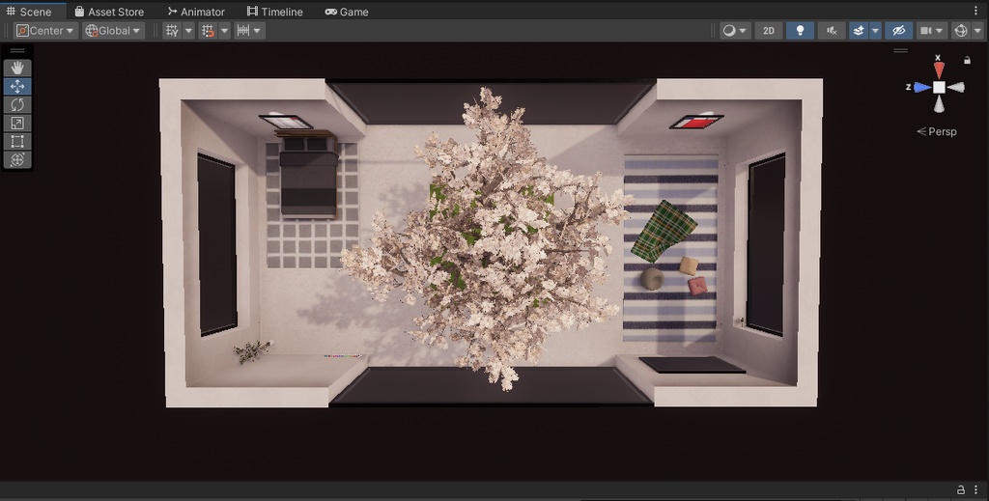
Task: Select the Scale tool
Action: coord(17,123)
